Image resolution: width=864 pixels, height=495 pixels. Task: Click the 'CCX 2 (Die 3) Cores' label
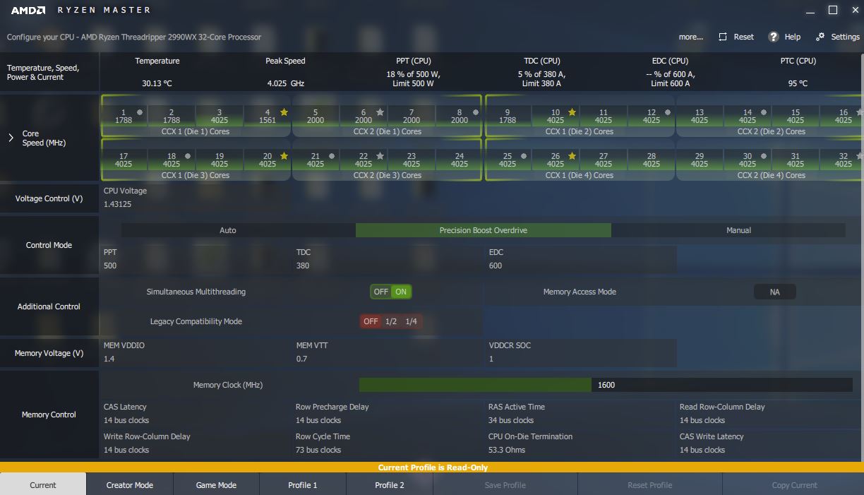388,175
